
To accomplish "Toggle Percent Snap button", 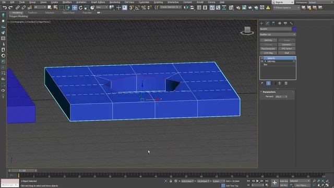I will pos(144,8).
